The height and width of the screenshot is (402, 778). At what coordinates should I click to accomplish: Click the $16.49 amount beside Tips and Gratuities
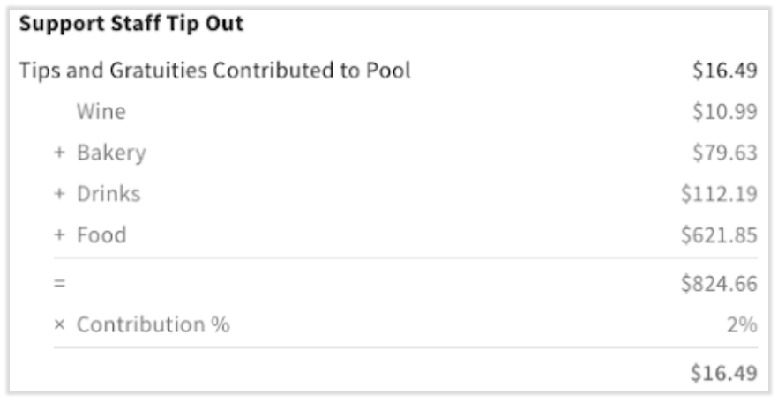point(724,71)
